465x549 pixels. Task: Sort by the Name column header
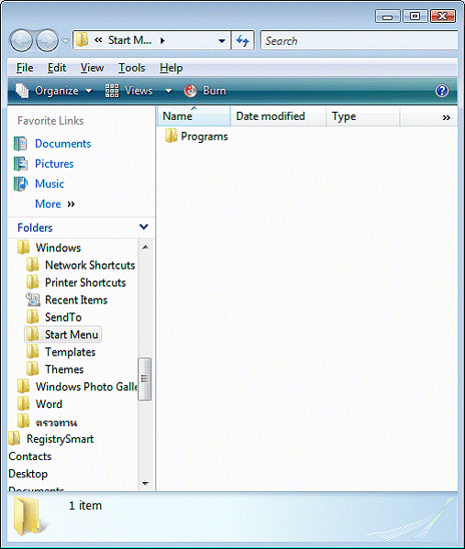[x=194, y=116]
